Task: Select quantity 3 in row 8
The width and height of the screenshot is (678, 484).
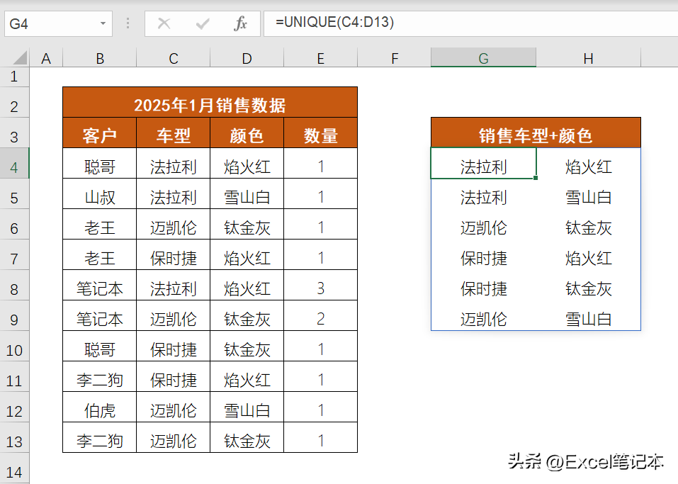Action: click(x=320, y=286)
